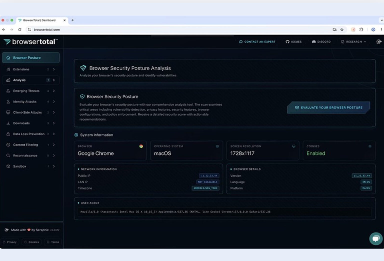This screenshot has height=261, width=384.
Task: Click the browsertotal logo icon
Action: tap(7, 42)
